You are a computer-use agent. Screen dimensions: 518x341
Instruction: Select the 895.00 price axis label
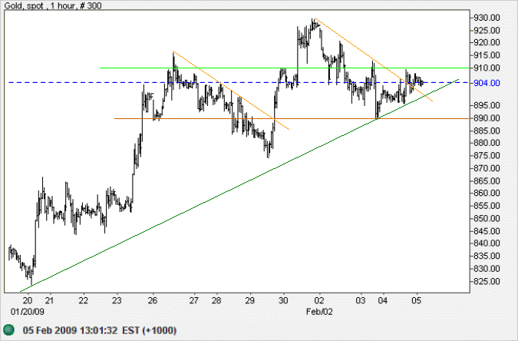coord(487,105)
